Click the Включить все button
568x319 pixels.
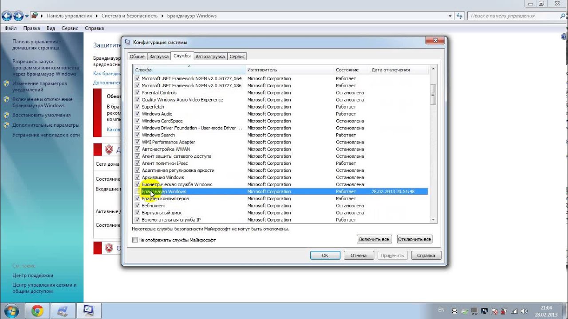[374, 239]
